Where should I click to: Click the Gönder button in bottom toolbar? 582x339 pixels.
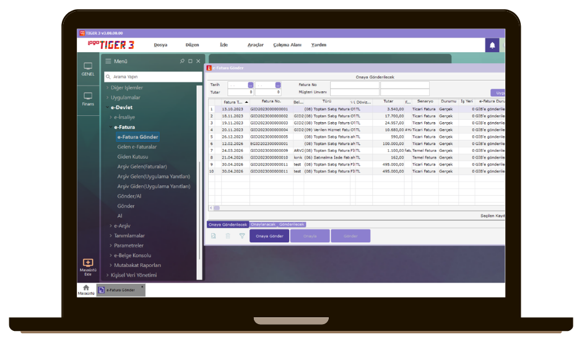350,236
